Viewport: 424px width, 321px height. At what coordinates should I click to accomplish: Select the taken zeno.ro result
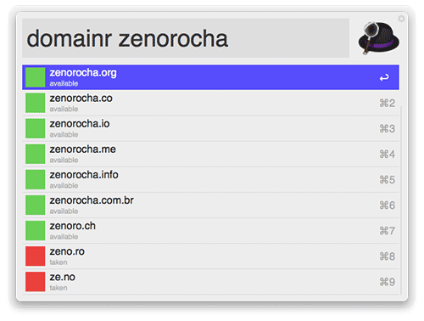point(210,256)
